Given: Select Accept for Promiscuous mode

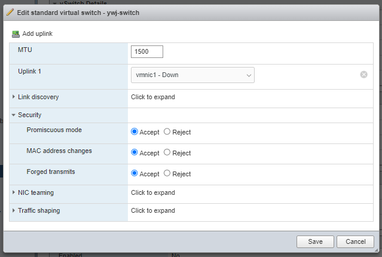Looking at the screenshot, I should click(135, 131).
